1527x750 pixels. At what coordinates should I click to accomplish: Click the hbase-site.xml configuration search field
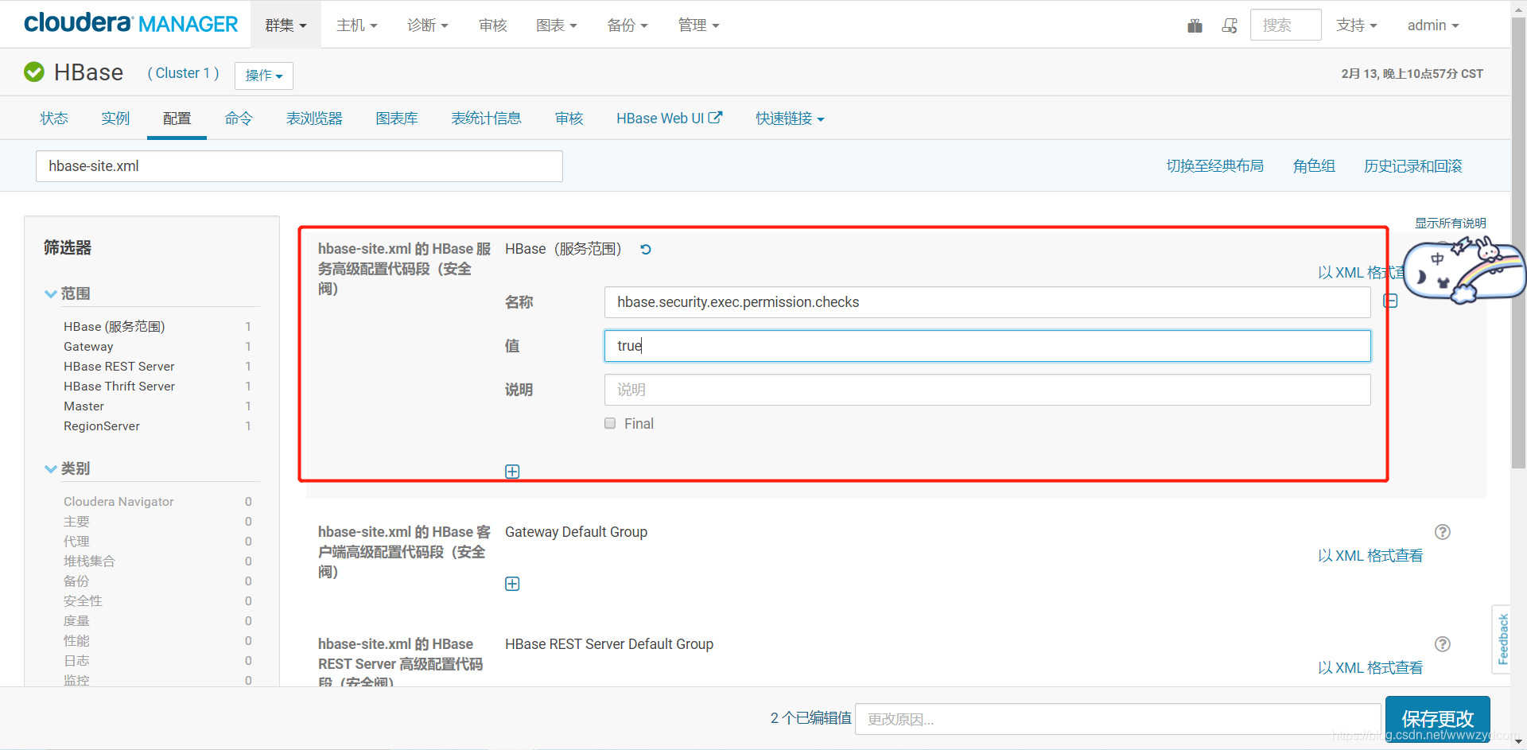click(299, 166)
